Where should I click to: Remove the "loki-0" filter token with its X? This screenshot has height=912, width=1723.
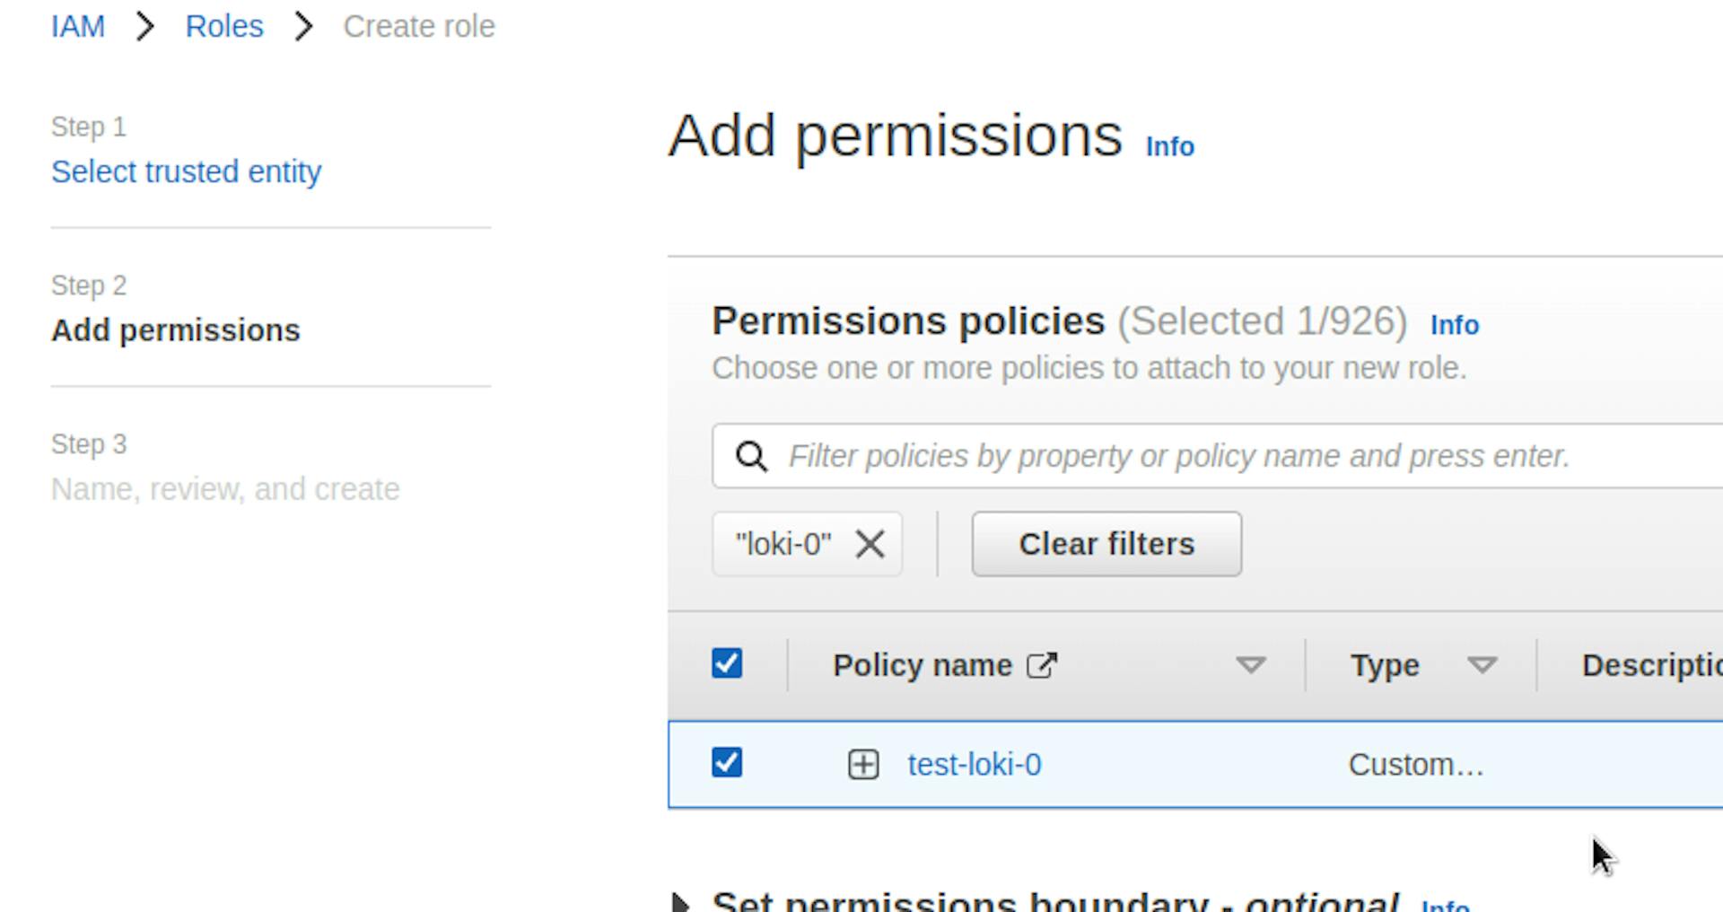[x=870, y=544]
